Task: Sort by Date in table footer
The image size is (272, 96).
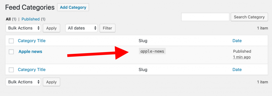Action: pyautogui.click(x=237, y=69)
